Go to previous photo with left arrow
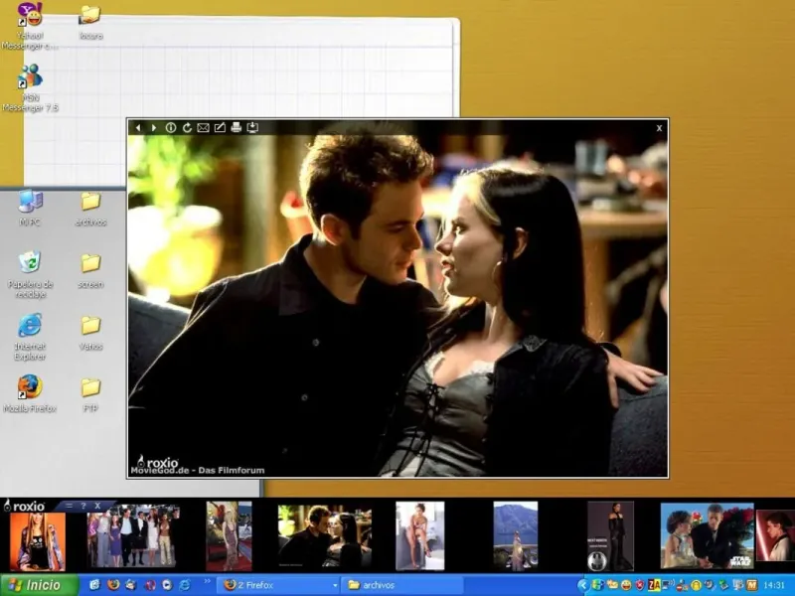 pos(138,128)
